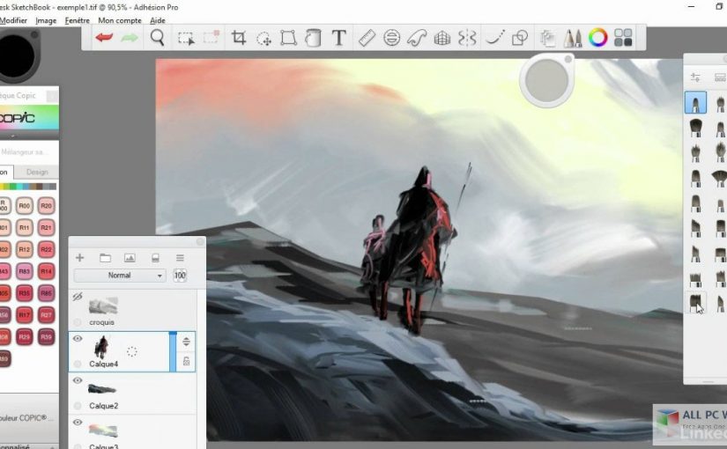
Task: Turn on Perspective guides
Action: click(442, 38)
